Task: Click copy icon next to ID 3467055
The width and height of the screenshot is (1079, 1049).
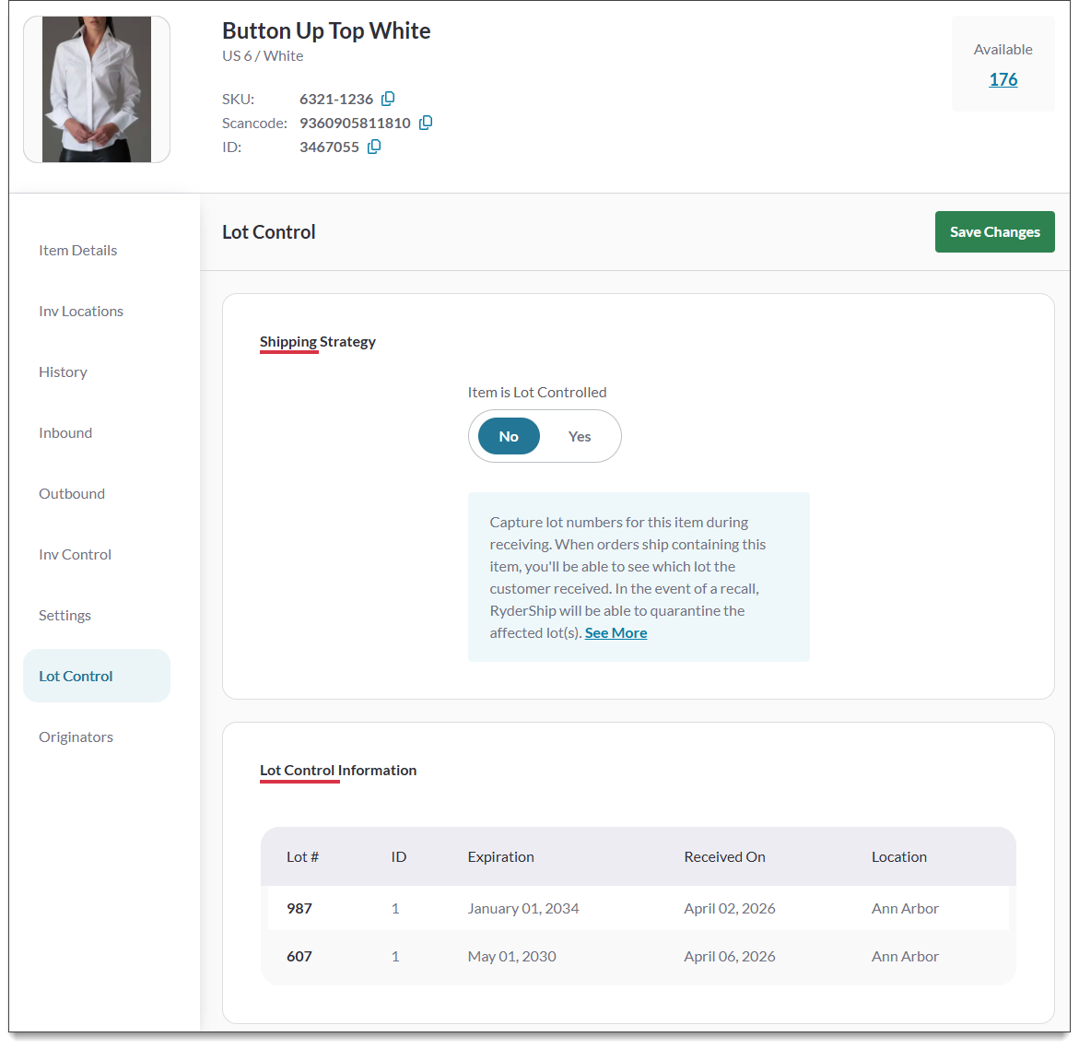Action: click(x=374, y=147)
